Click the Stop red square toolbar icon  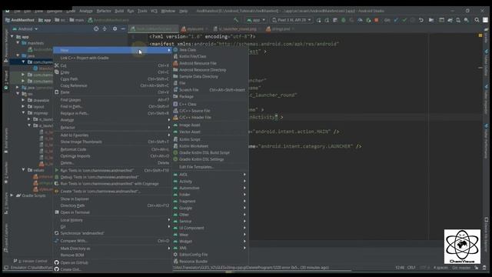click(x=377, y=20)
